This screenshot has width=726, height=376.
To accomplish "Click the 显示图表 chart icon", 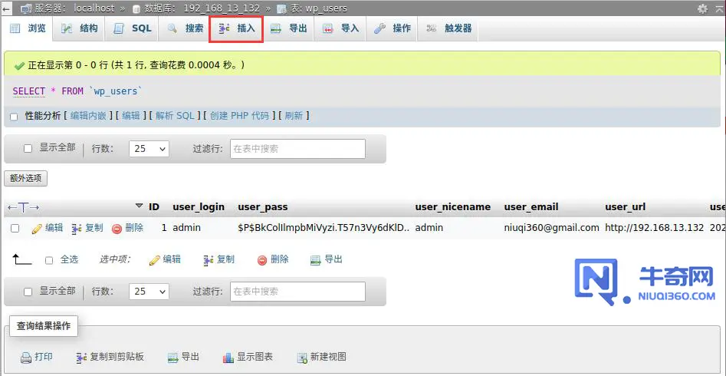I will 228,358.
